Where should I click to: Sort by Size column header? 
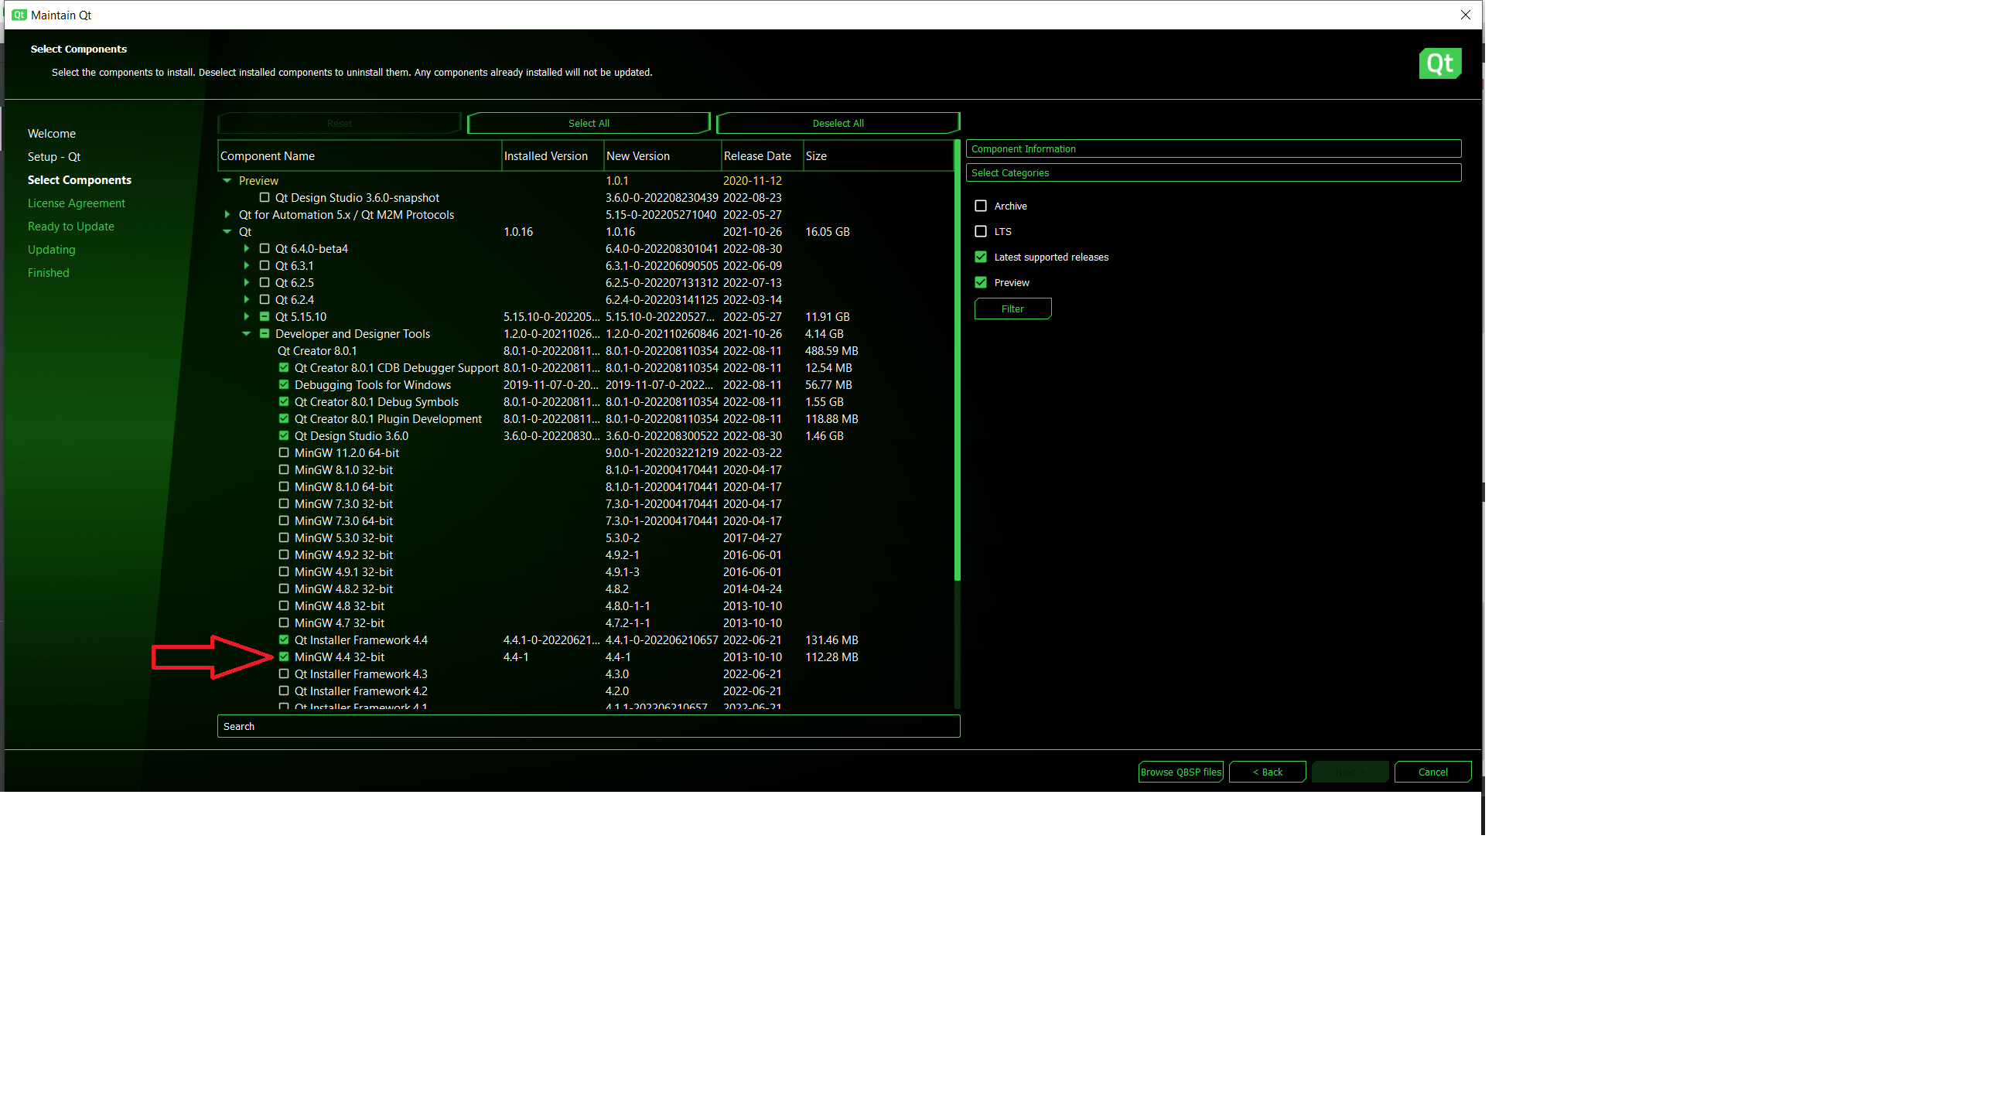click(x=878, y=156)
